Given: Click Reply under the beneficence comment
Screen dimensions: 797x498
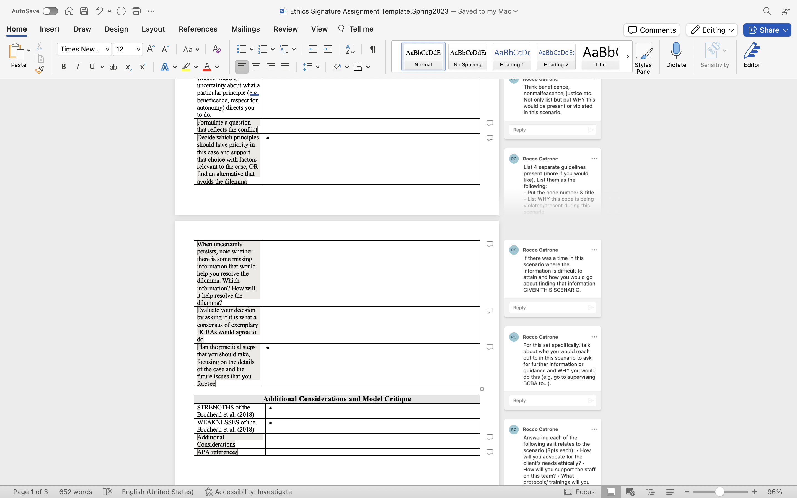Looking at the screenshot, I should (x=552, y=130).
